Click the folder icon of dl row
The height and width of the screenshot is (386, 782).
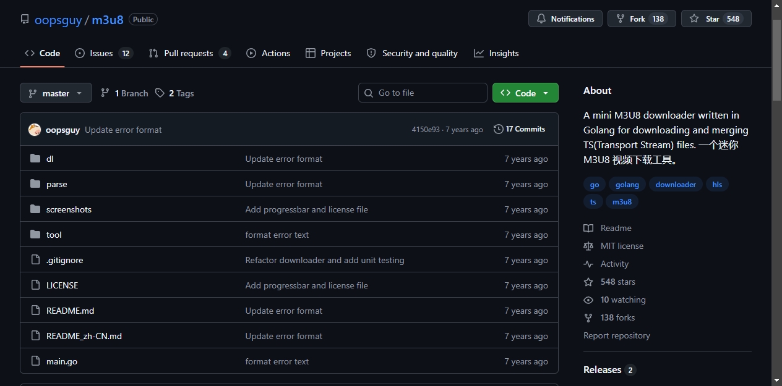click(35, 159)
